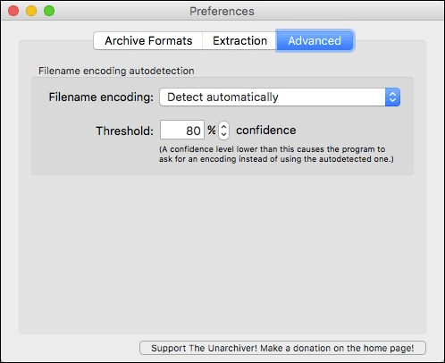
Task: Click the Filename encoding autodetection heading
Action: [x=116, y=71]
